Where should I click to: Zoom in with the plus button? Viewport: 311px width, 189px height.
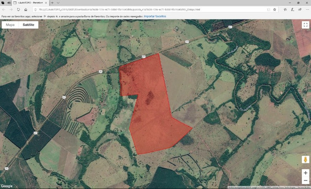pyautogui.click(x=306, y=173)
